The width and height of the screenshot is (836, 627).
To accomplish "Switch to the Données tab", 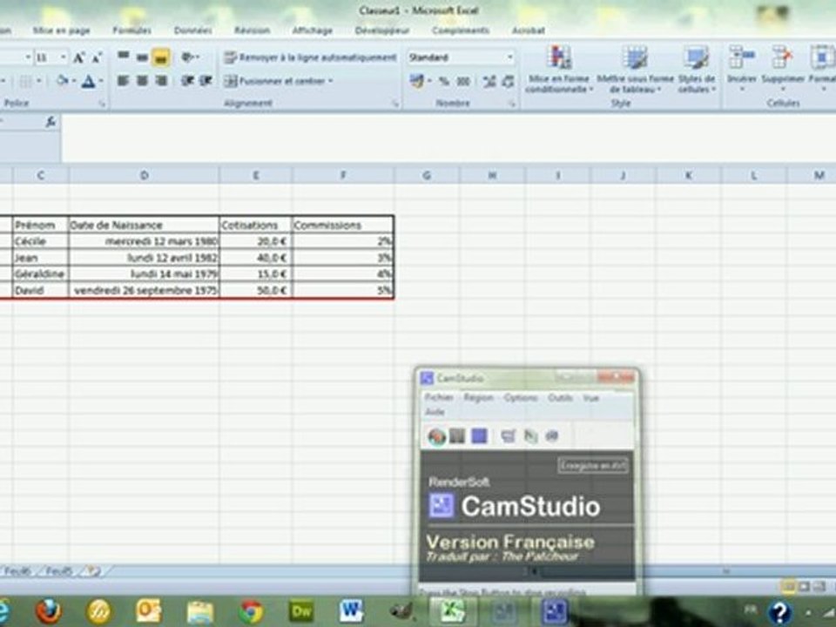I will coord(192,30).
